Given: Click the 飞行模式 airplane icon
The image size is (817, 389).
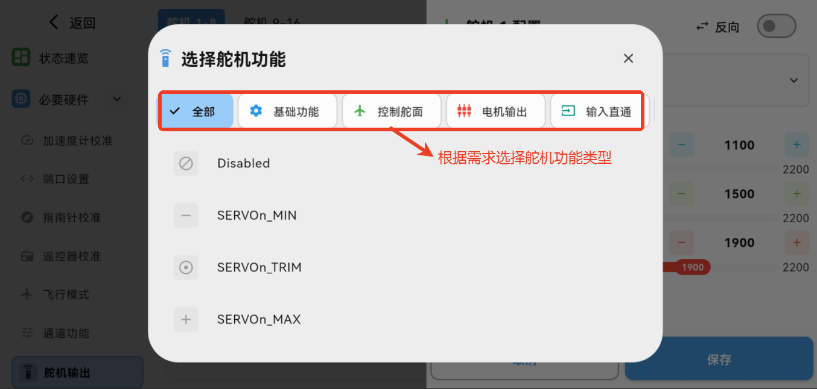Looking at the screenshot, I should [x=27, y=294].
